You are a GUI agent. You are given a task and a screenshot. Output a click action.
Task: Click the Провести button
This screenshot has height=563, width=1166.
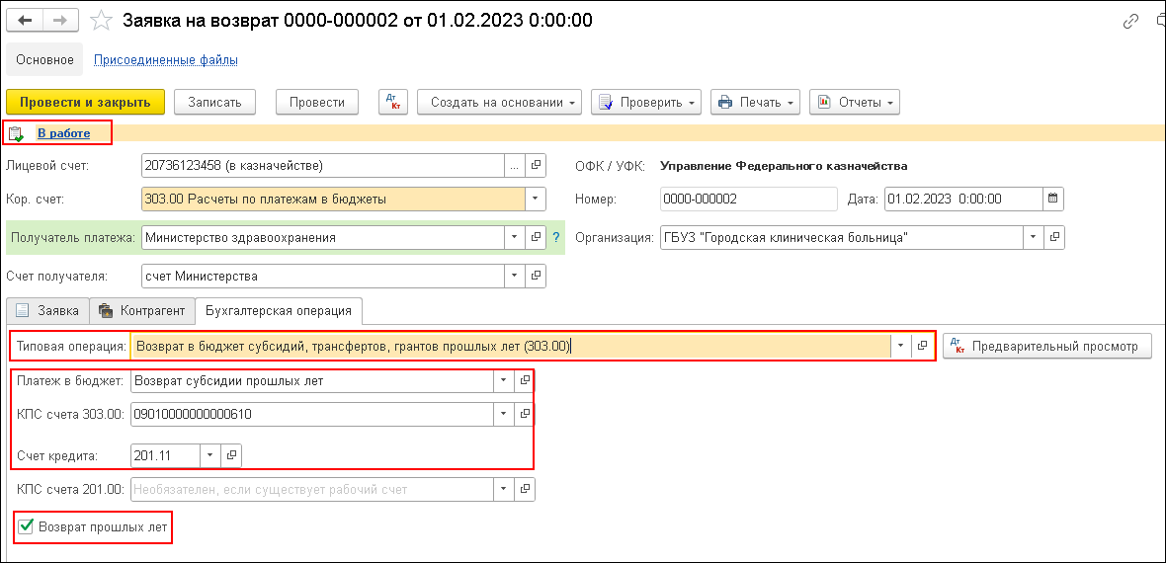coord(317,103)
